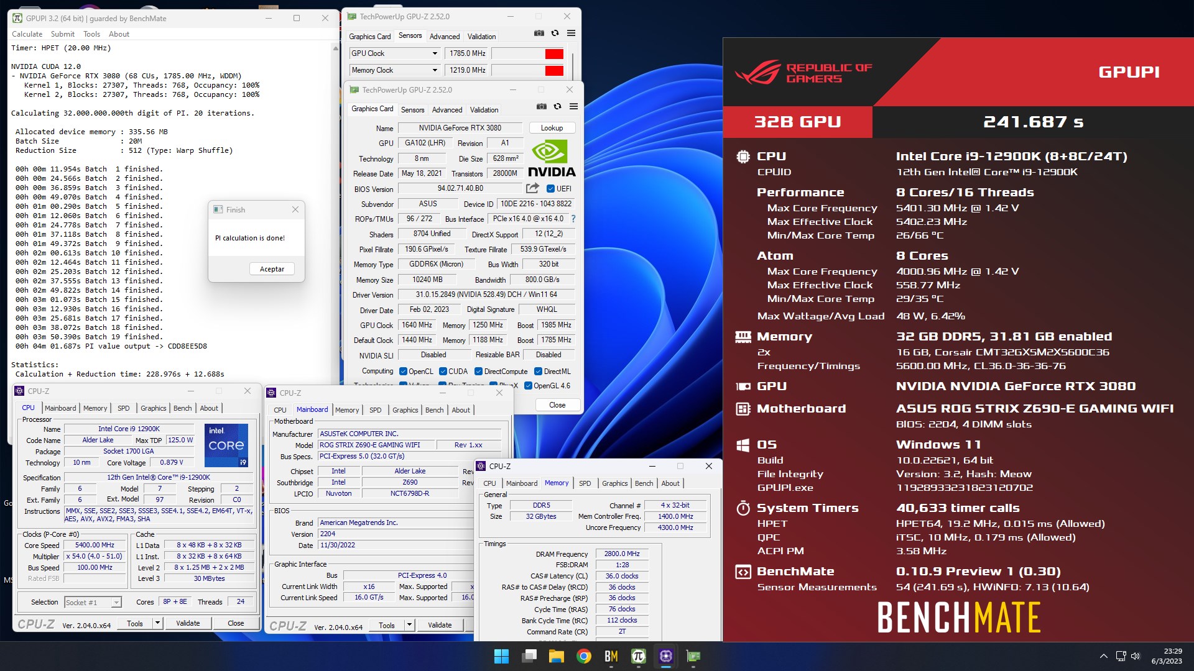Expand Memory Clock sensor dropdown
This screenshot has width=1194, height=671.
pyautogui.click(x=435, y=70)
